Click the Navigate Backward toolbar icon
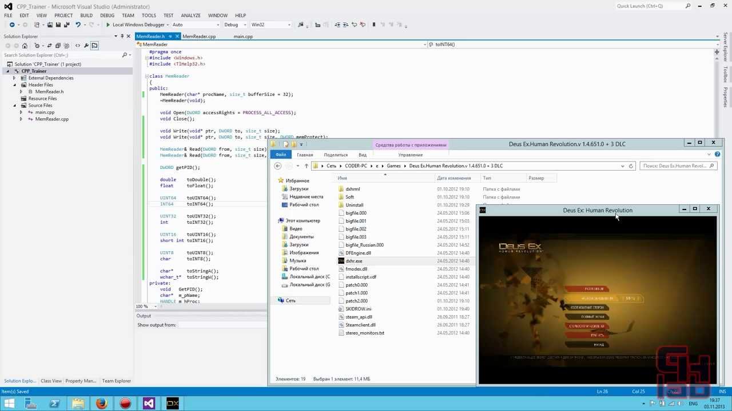 coord(11,25)
